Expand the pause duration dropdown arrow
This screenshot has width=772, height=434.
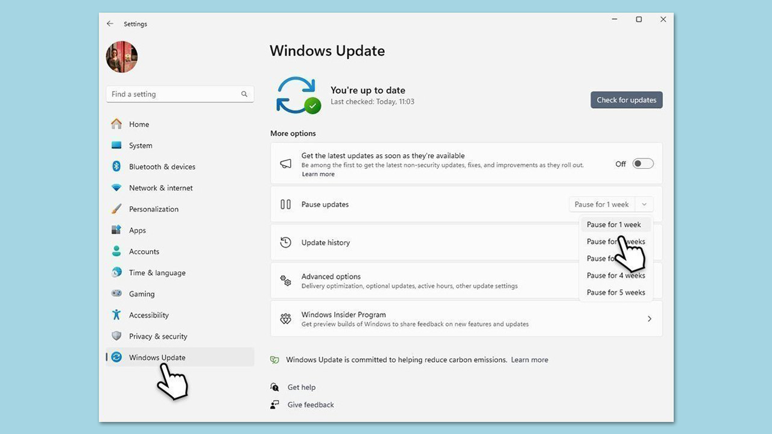click(x=644, y=204)
